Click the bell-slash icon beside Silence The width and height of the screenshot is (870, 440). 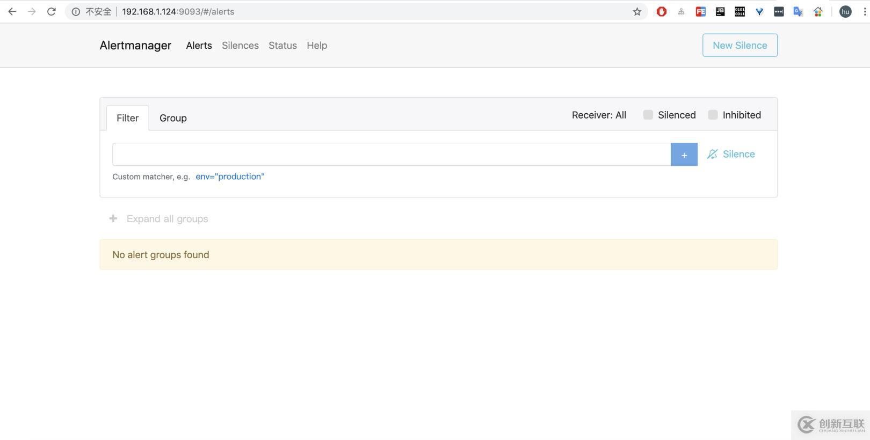(x=712, y=154)
